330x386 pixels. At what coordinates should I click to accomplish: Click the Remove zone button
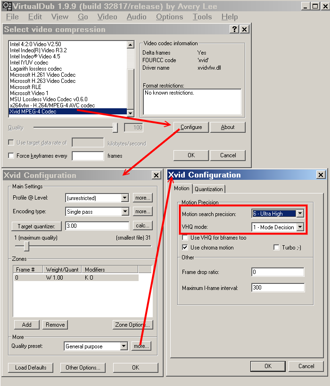pos(55,325)
